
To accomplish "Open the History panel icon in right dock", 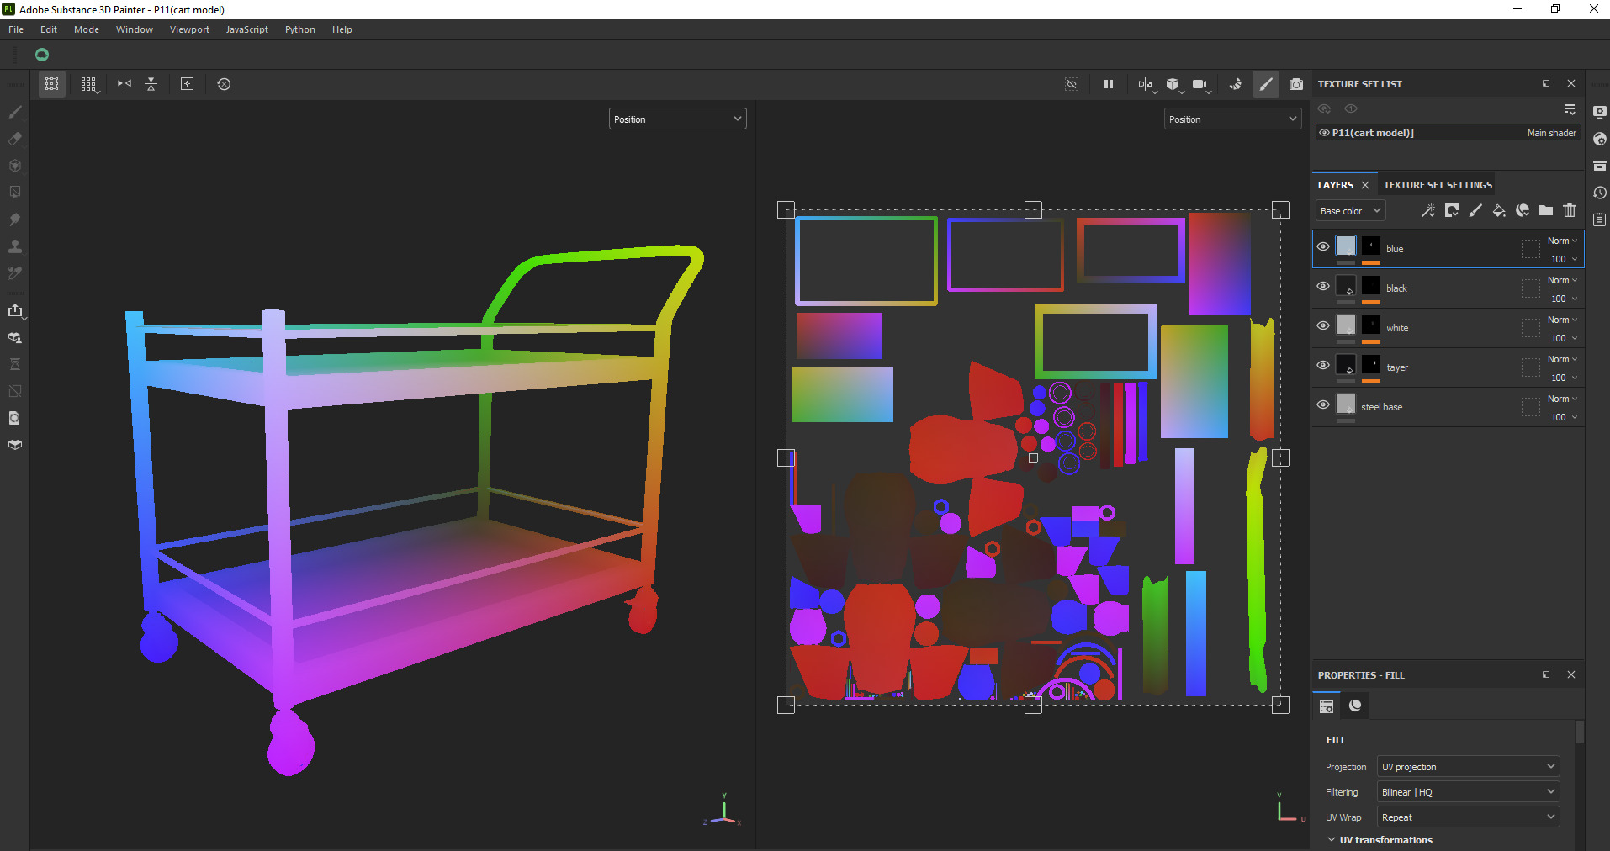I will point(1600,193).
